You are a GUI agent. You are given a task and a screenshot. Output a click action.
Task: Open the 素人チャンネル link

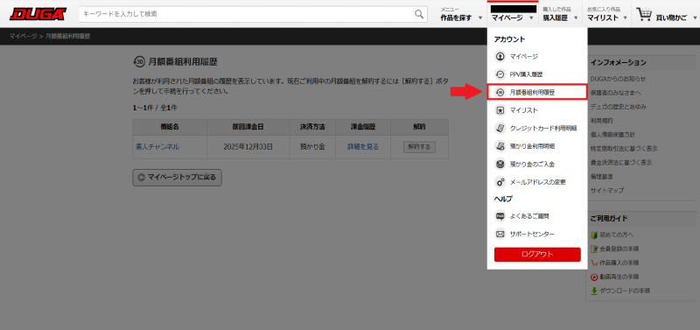click(157, 147)
